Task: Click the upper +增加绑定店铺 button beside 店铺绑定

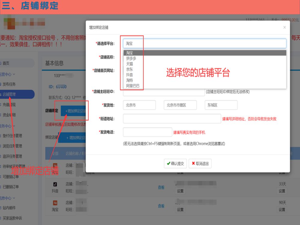Action: 73,111
